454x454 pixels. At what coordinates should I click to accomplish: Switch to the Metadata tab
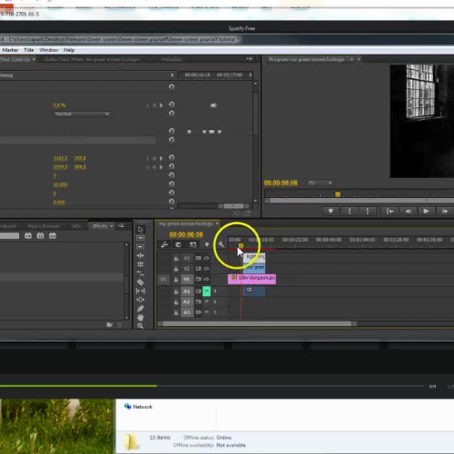[x=172, y=59]
